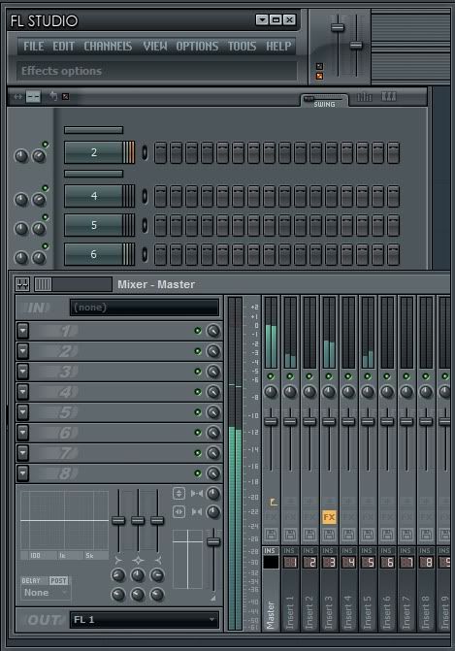Click the Master track volume fader
455x651 pixels.
pos(271,421)
